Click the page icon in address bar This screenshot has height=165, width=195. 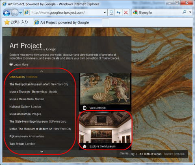pyautogui.click(x=27, y=13)
